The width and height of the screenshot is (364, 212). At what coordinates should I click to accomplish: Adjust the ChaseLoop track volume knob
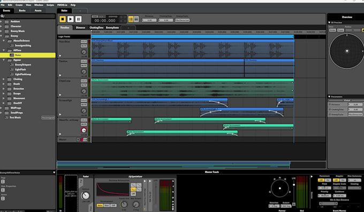point(84,91)
